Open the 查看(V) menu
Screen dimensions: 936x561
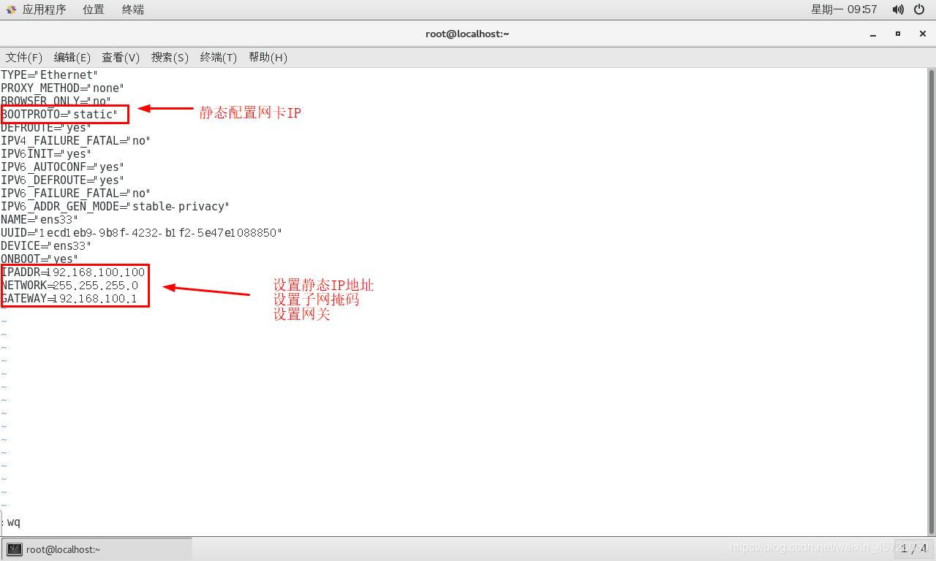click(x=121, y=57)
